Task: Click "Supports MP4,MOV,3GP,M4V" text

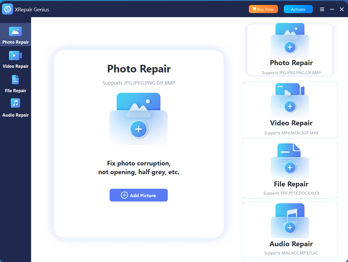Action: (291, 133)
